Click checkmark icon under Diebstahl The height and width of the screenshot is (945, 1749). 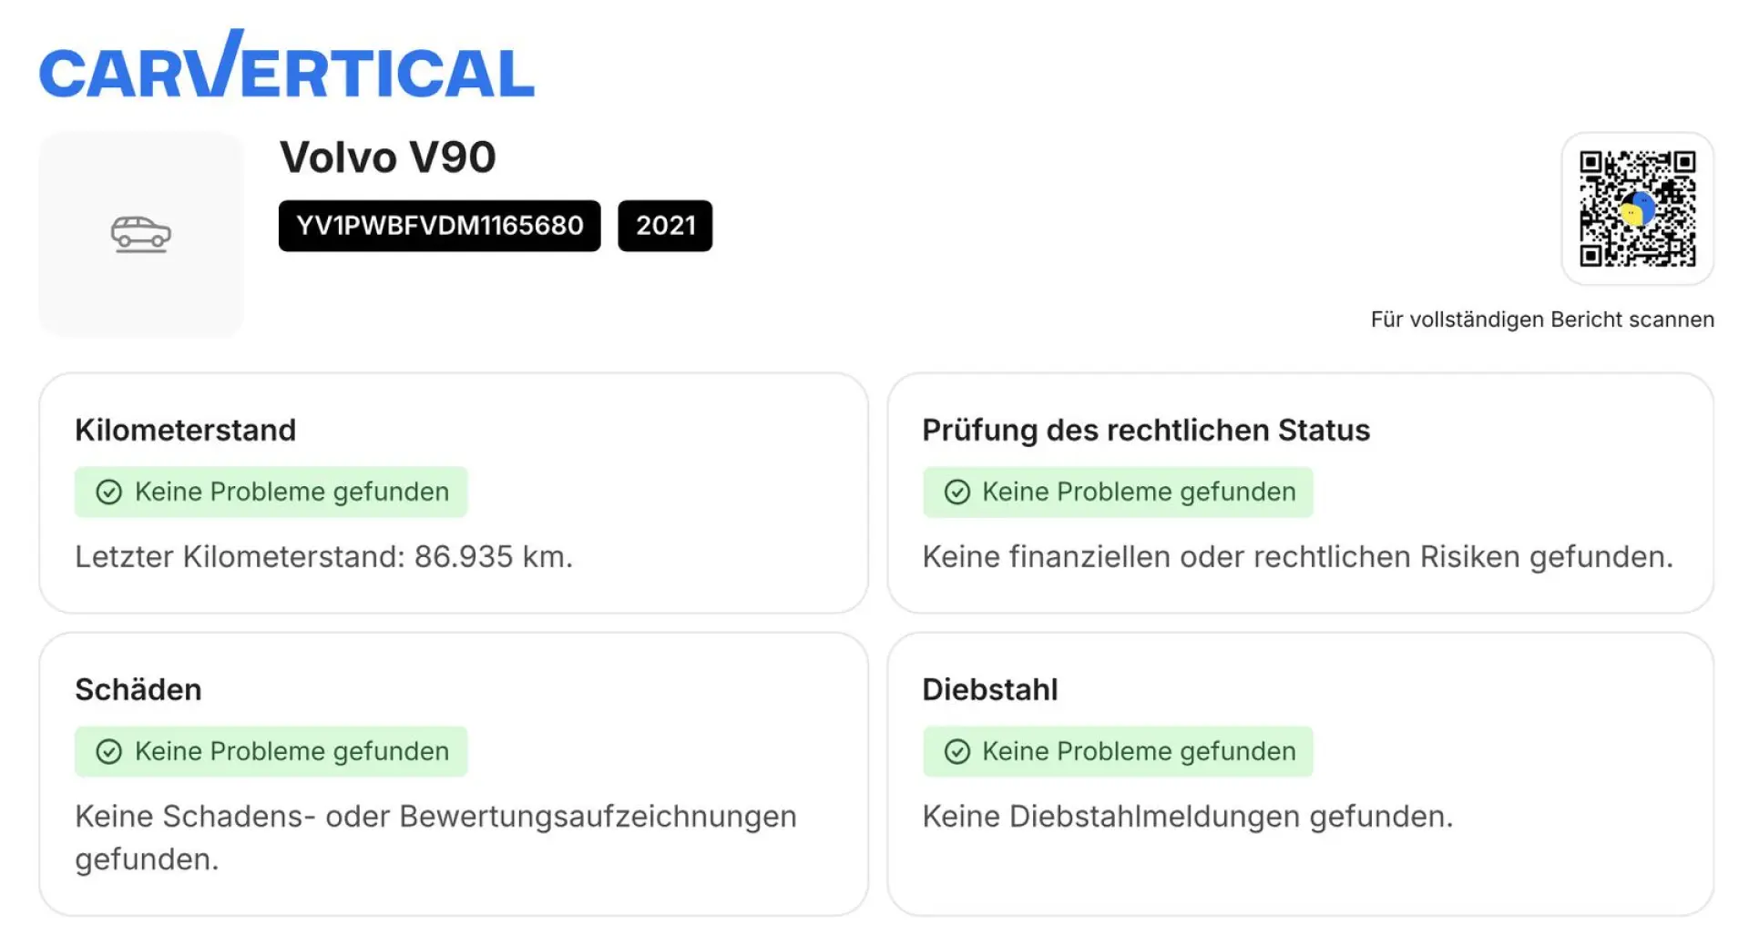pos(956,752)
